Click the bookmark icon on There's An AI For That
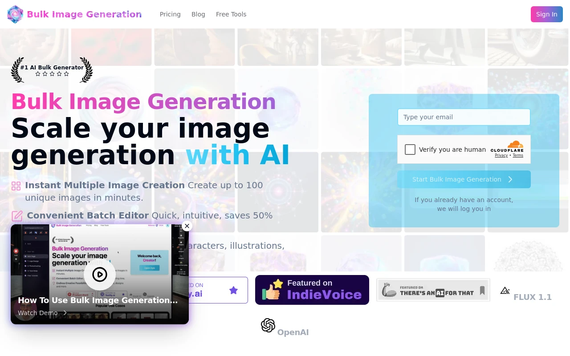The width and height of the screenshot is (570, 356). tap(482, 290)
